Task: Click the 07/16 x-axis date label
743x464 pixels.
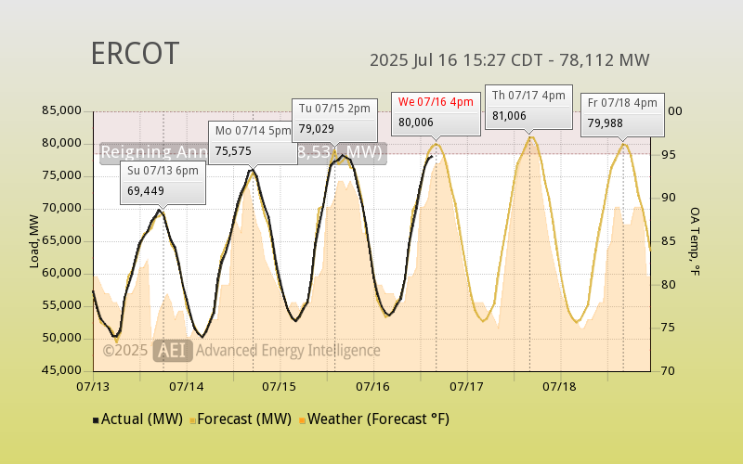Action: [x=373, y=387]
